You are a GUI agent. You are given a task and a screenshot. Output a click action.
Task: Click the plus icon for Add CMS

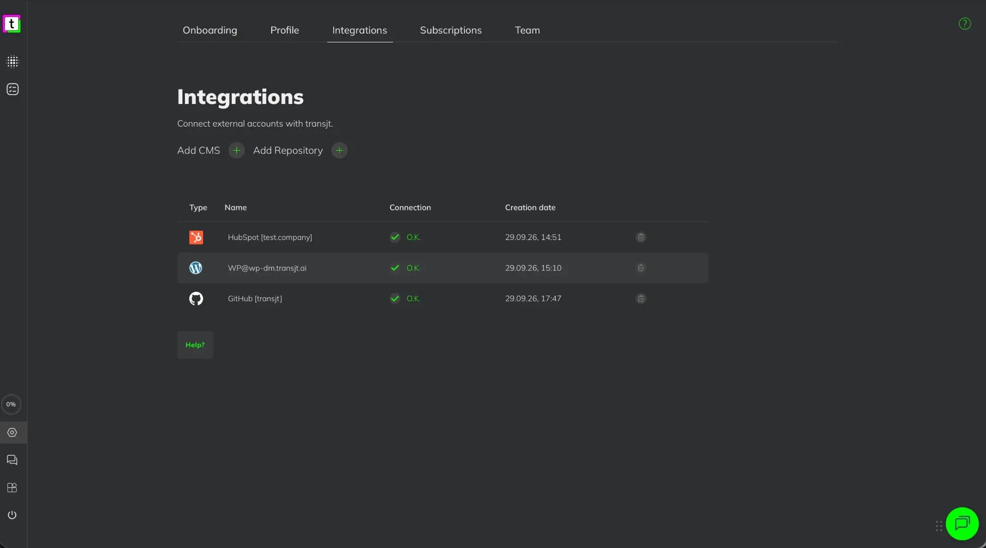[237, 150]
